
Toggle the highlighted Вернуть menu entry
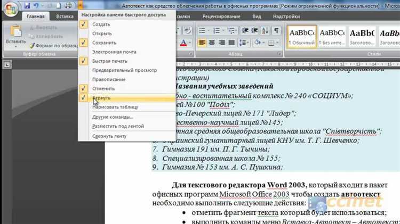[127, 98]
